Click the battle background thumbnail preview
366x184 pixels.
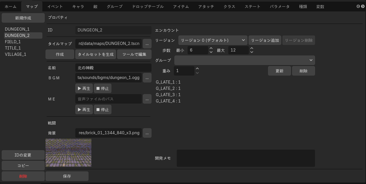[x=68, y=153]
